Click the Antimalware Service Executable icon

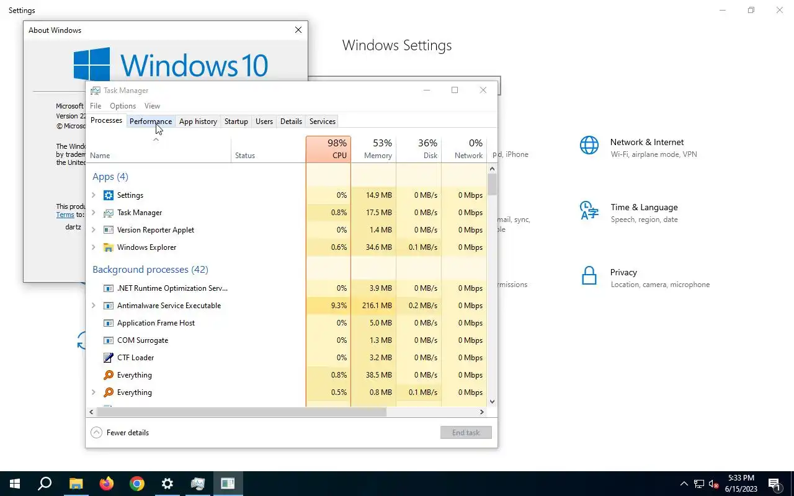[109, 306]
